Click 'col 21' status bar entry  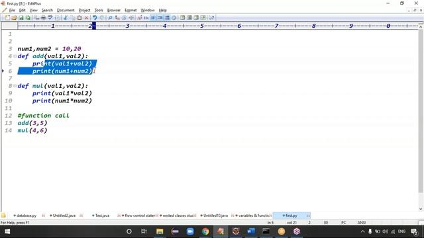click(291, 223)
